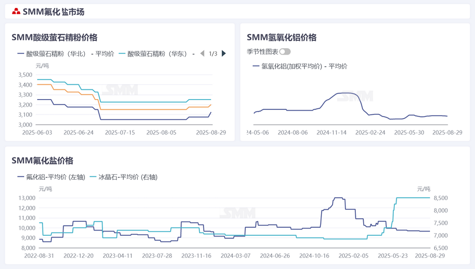
Task: Go to next legend page in fluorspar chart
Action: tap(224, 54)
